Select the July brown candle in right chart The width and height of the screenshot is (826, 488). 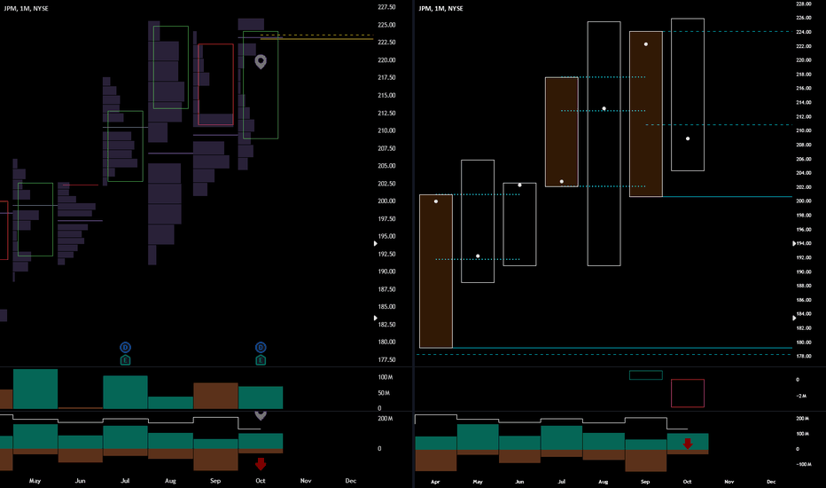(562, 132)
